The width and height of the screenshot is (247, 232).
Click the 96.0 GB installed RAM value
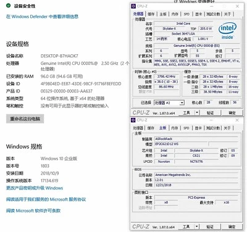pyautogui.click(x=62, y=77)
